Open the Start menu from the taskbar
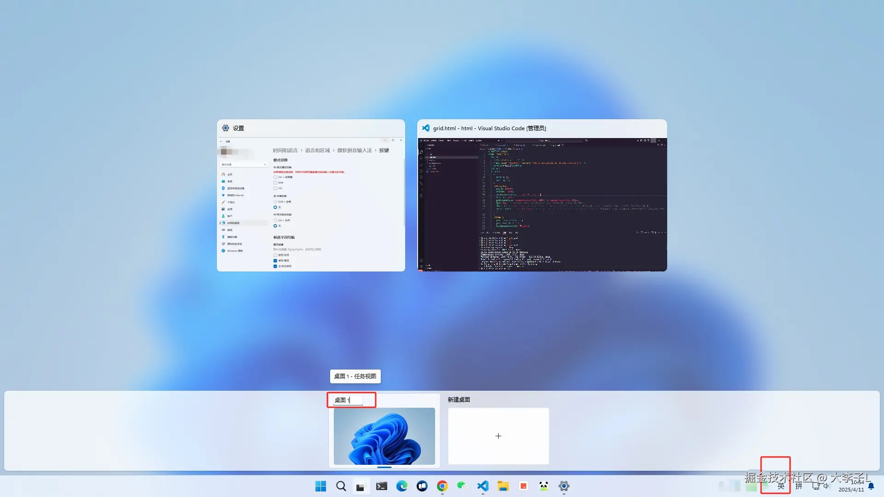Screen dimensions: 884x497 pos(320,486)
